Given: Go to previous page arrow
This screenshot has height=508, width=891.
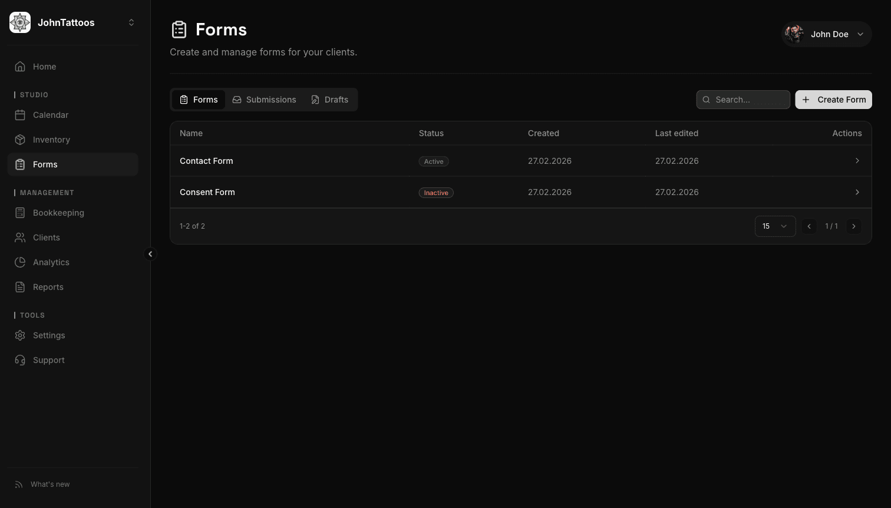Looking at the screenshot, I should pyautogui.click(x=809, y=226).
